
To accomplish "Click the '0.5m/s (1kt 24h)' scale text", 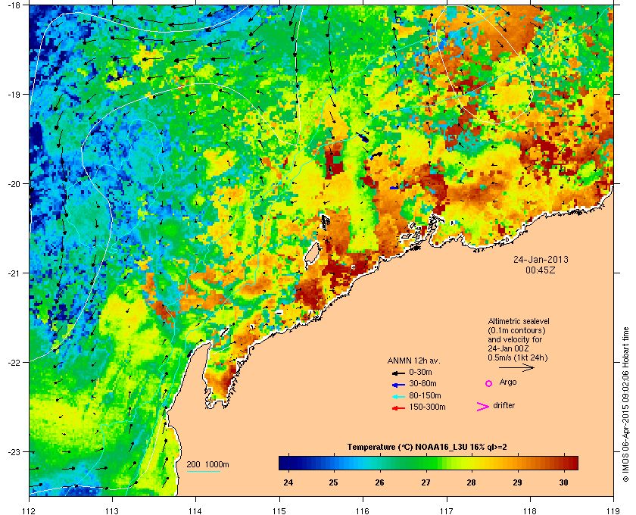I will [x=518, y=357].
